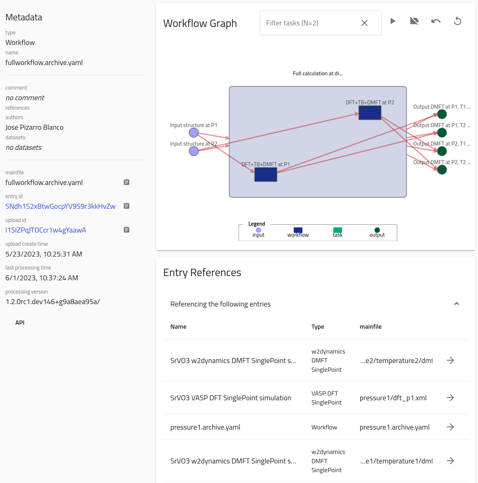Click the processing version value
478x483 pixels.
53,302
